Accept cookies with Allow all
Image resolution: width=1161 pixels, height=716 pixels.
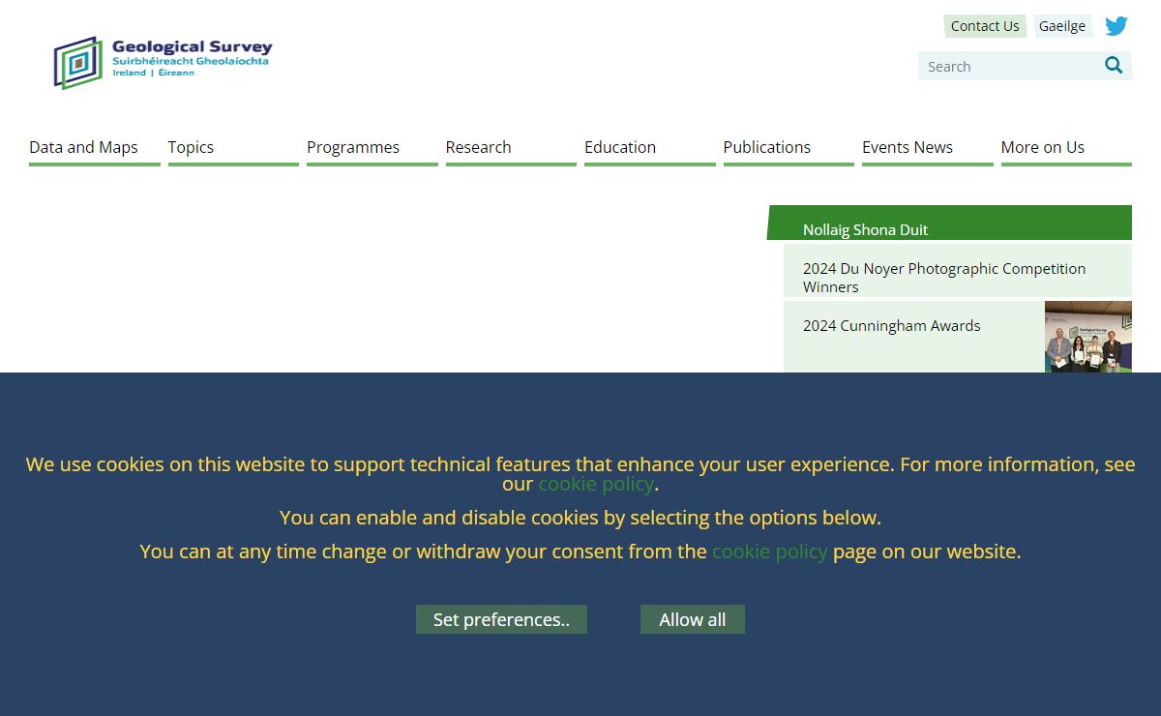pyautogui.click(x=692, y=619)
